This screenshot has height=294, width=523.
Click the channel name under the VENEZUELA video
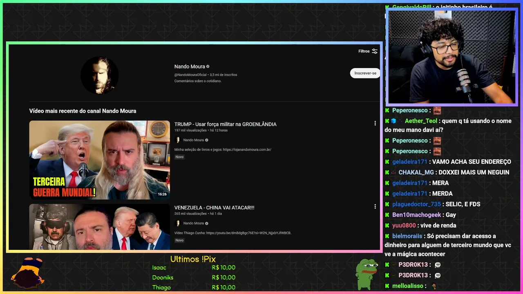(x=193, y=223)
